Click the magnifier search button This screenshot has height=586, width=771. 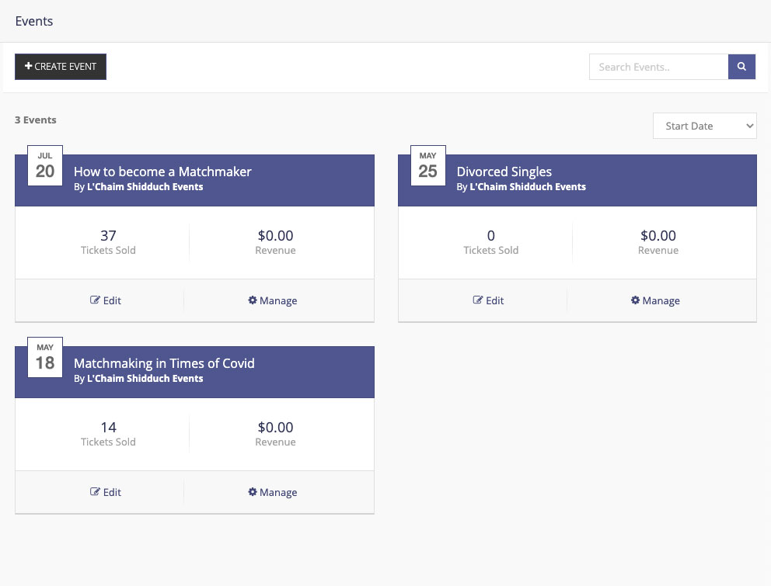[741, 67]
